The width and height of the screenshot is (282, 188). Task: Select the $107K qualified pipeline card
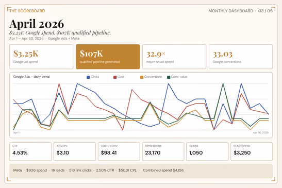[108, 57]
